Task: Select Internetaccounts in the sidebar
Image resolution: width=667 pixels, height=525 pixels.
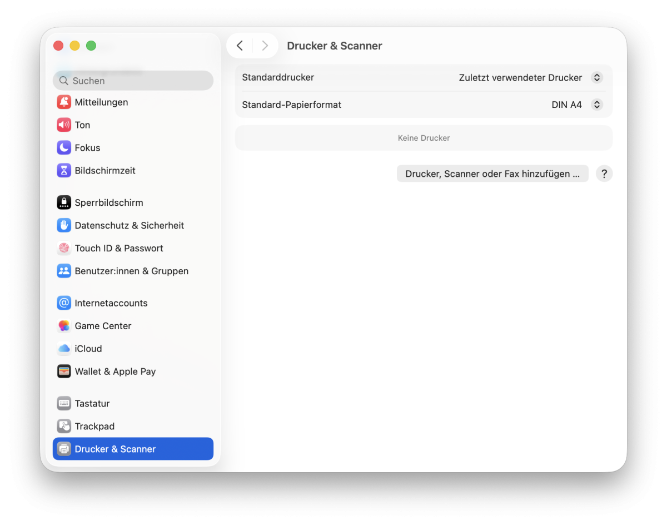Action: coord(111,303)
